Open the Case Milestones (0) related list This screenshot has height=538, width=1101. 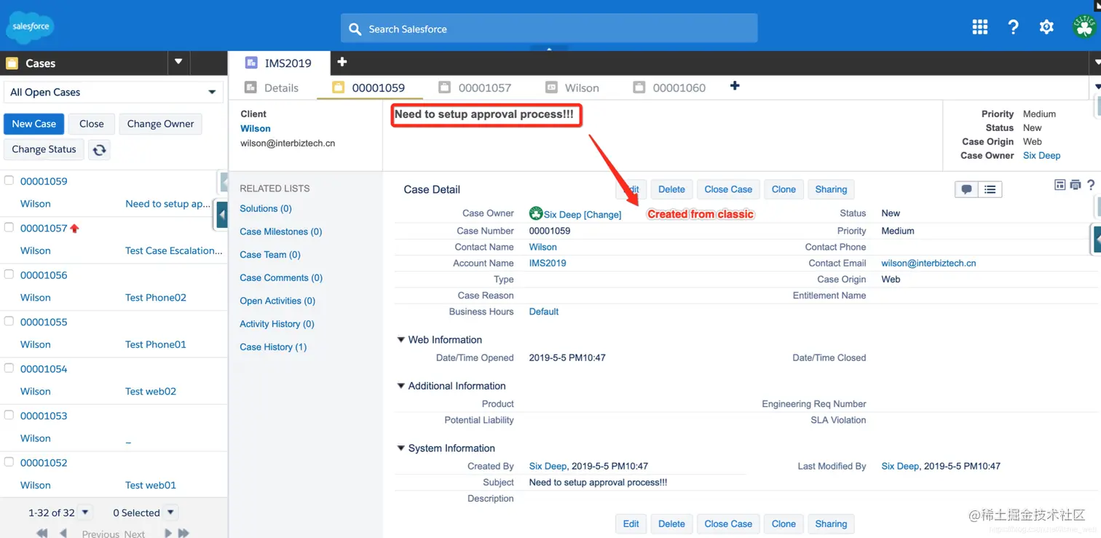point(281,232)
